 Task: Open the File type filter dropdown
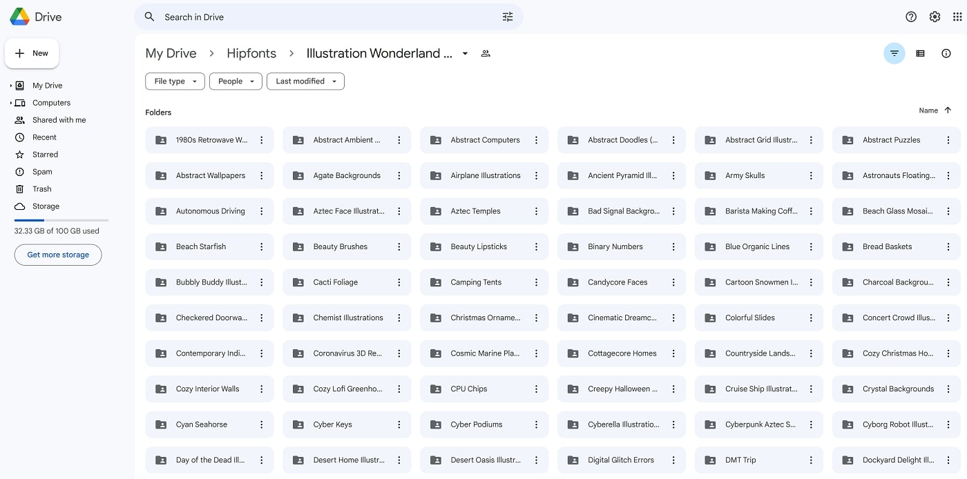click(x=175, y=81)
